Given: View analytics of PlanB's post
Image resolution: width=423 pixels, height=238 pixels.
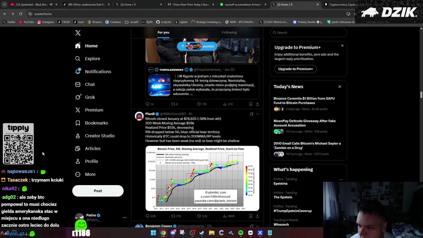Looking at the screenshot, I should (225, 216).
